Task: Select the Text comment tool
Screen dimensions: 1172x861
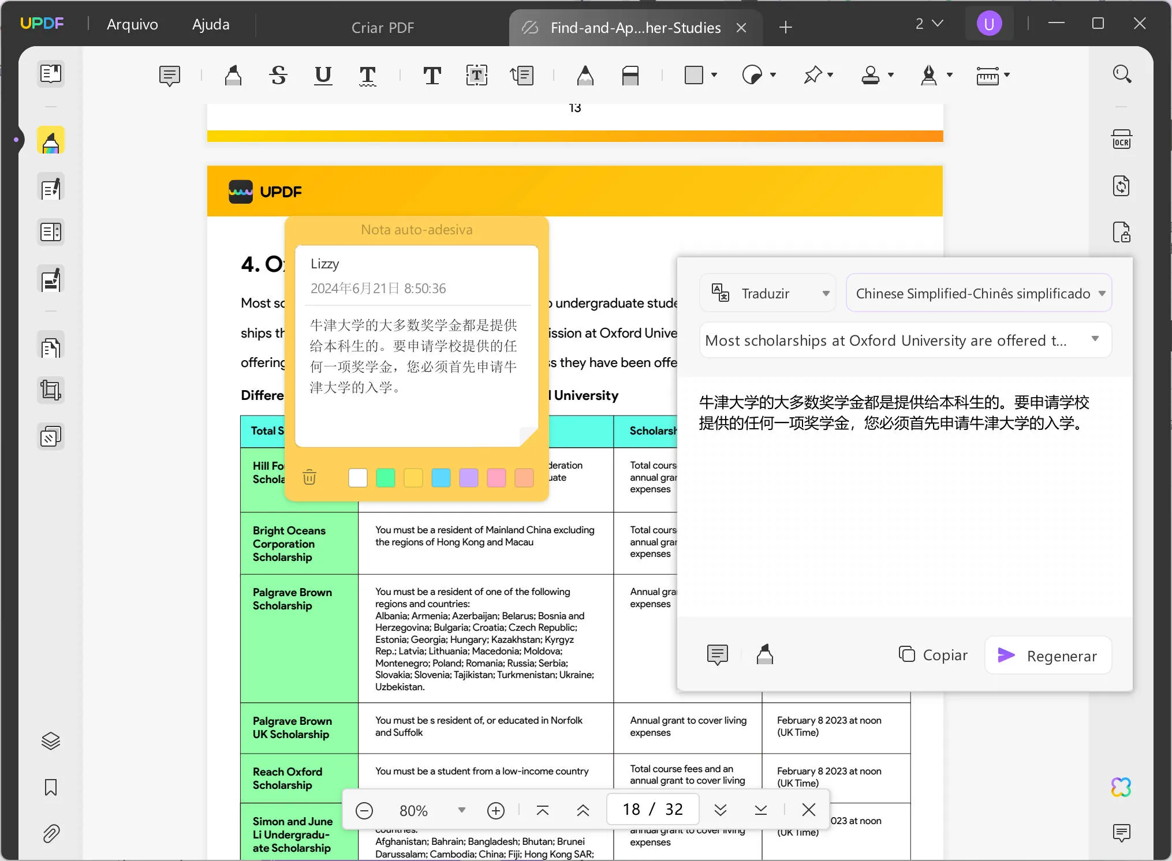Action: (x=432, y=76)
